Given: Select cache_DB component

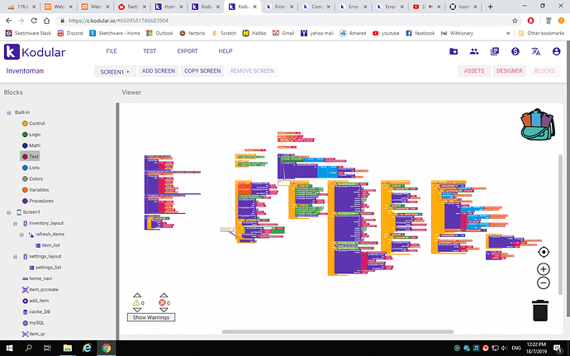Looking at the screenshot, I should coord(36,312).
